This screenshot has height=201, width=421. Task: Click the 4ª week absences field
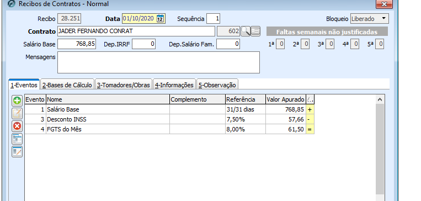[355, 44]
